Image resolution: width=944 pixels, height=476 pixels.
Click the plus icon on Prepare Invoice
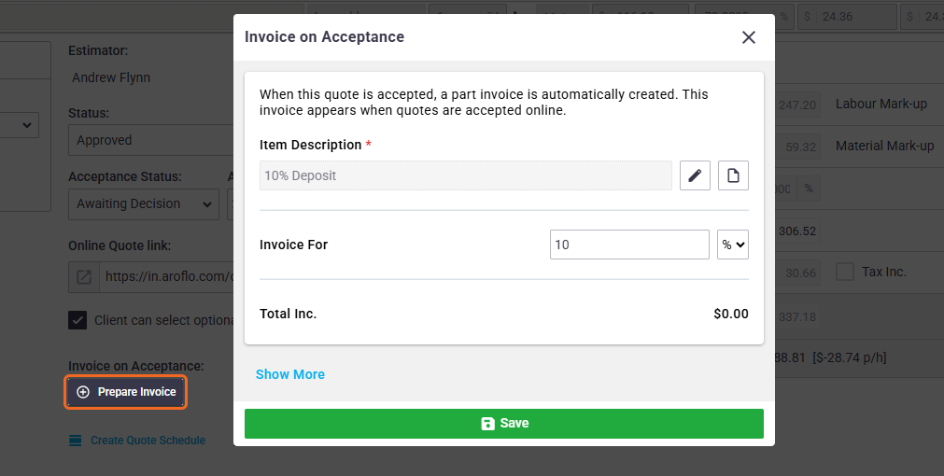click(x=83, y=392)
